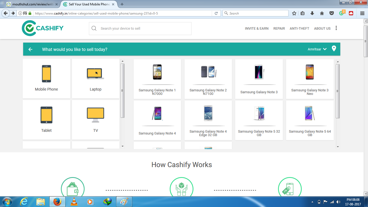368x207 pixels.
Task: Click the search magnifier icon in device search
Action: [94, 28]
